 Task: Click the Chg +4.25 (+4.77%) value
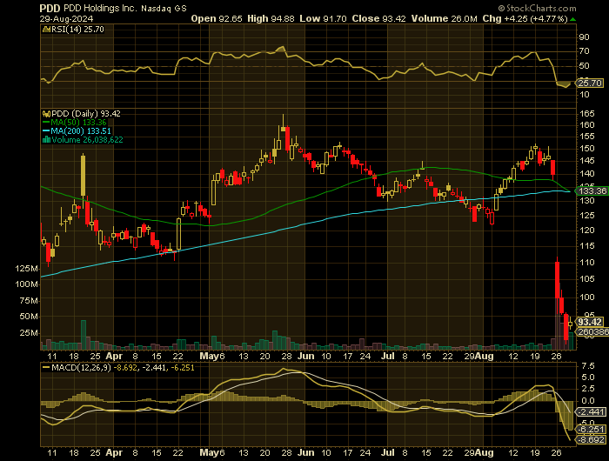coord(525,18)
